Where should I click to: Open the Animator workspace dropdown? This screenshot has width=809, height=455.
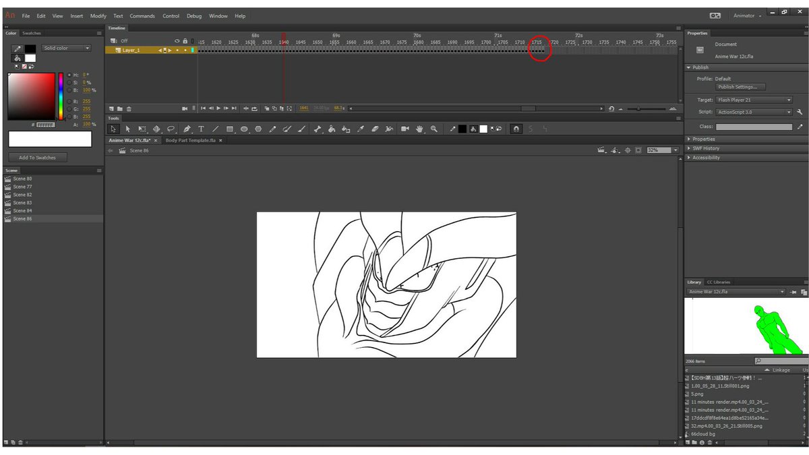pyautogui.click(x=748, y=16)
